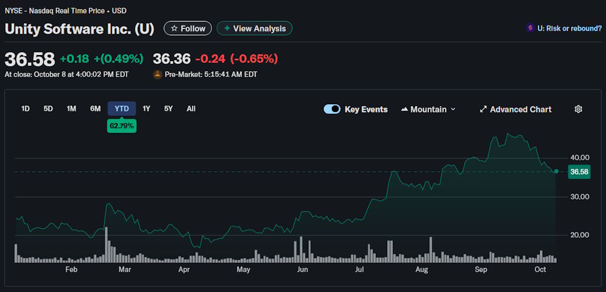Click the sparkle icon in View Analysis
This screenshot has width=606, height=292.
click(227, 28)
